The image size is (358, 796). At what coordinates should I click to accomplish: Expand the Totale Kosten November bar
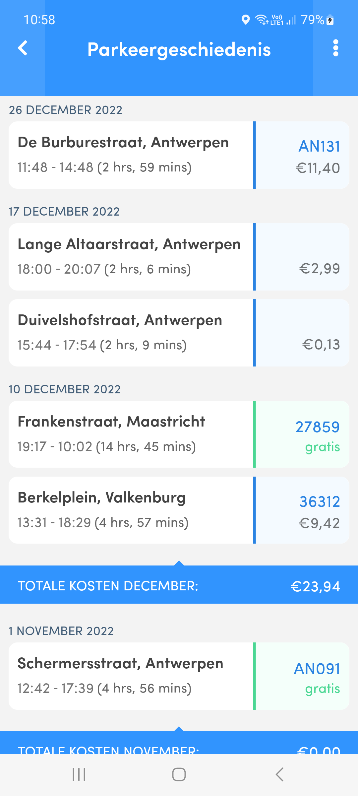179,742
